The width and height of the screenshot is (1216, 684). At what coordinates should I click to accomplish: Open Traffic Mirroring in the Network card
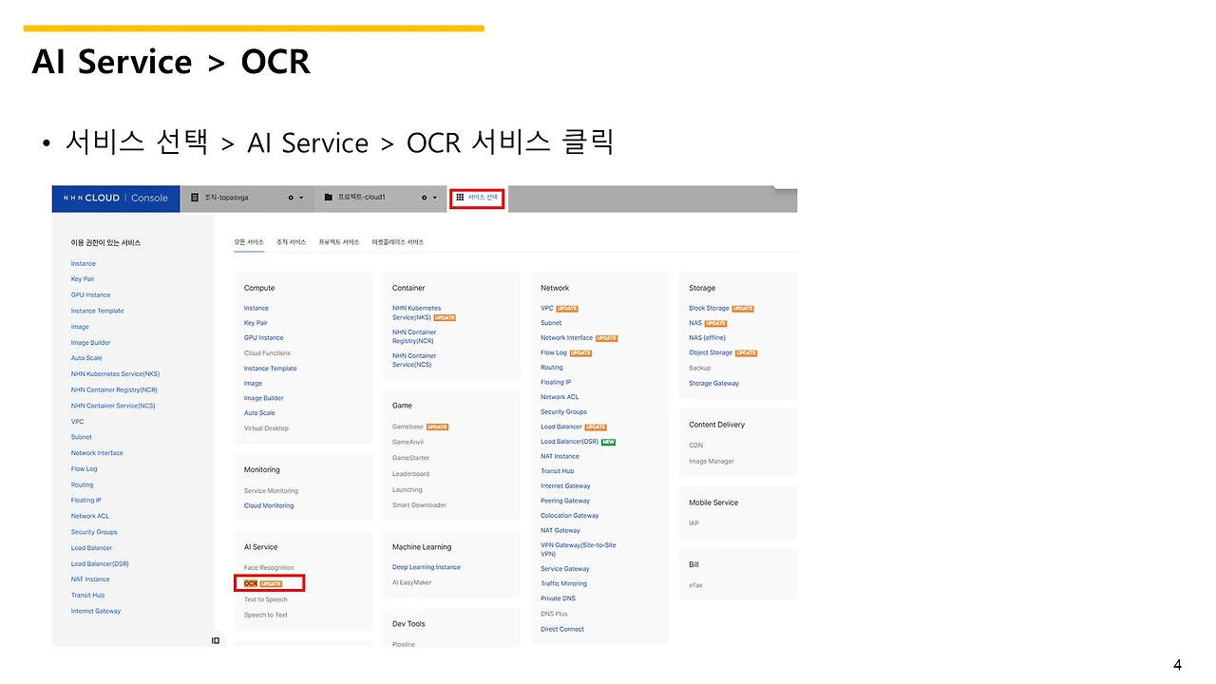[564, 583]
